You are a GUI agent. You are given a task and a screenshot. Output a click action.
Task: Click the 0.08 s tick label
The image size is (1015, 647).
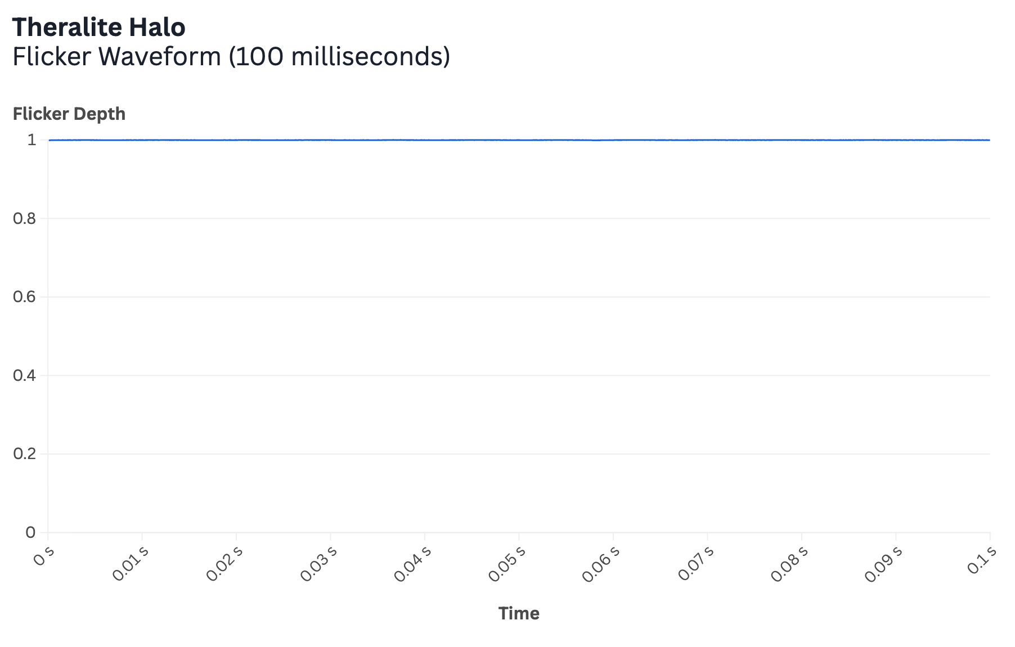789,563
